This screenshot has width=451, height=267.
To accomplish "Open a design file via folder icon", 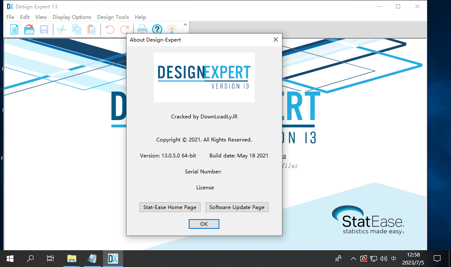I will (x=29, y=29).
